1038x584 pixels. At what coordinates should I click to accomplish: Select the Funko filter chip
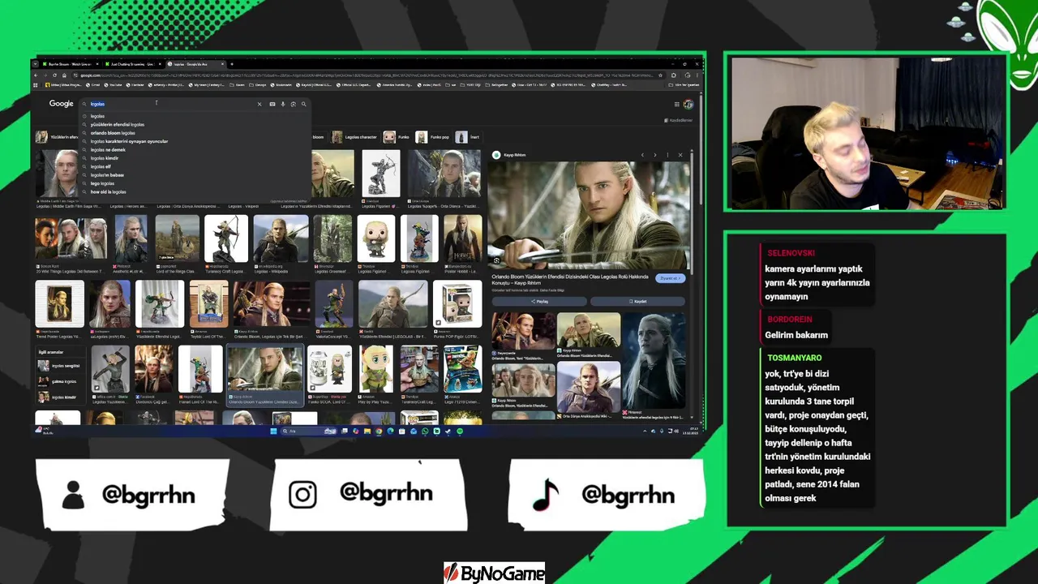(x=397, y=137)
